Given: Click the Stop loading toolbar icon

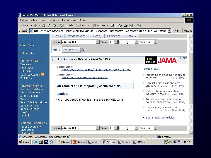Looking at the screenshot, I should point(43,25).
